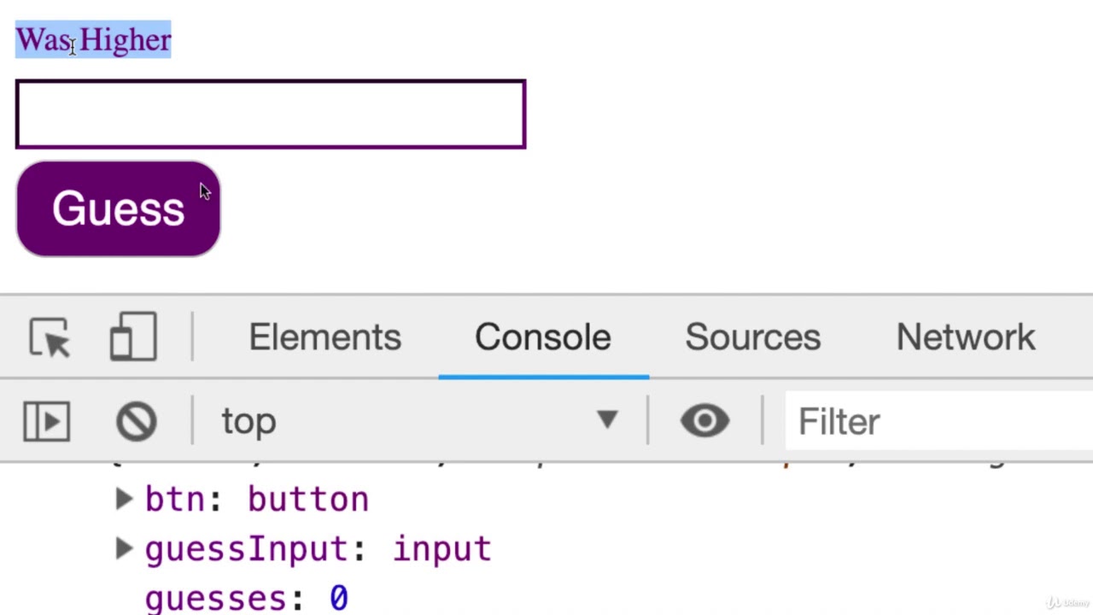The height and width of the screenshot is (615, 1093).
Task: Expand the btn: button property
Action: (125, 499)
